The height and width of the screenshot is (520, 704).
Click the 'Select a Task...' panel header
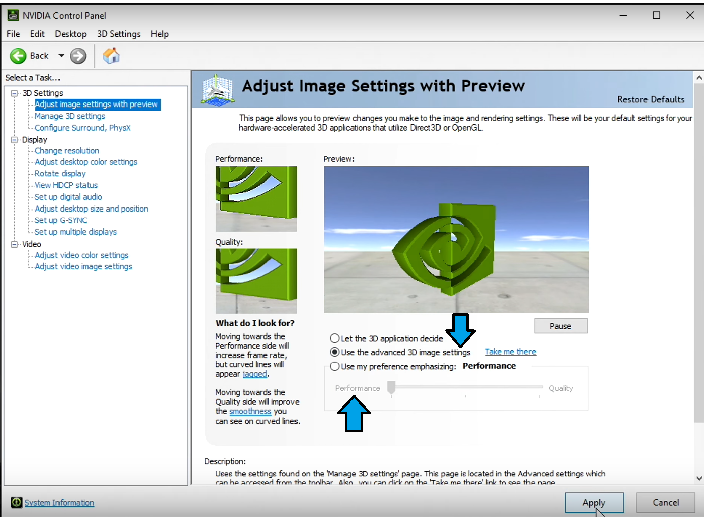click(33, 78)
